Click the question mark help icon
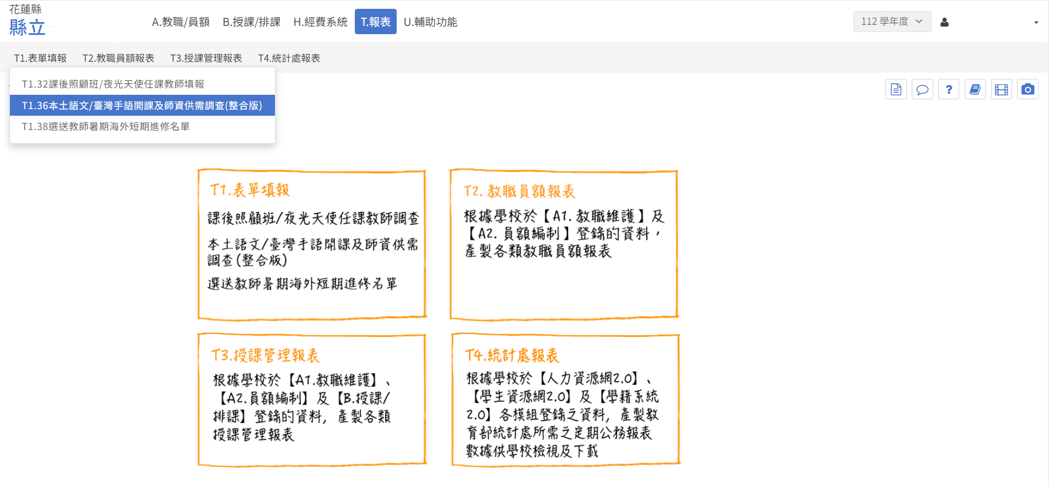The height and width of the screenshot is (486, 1049). tap(949, 89)
